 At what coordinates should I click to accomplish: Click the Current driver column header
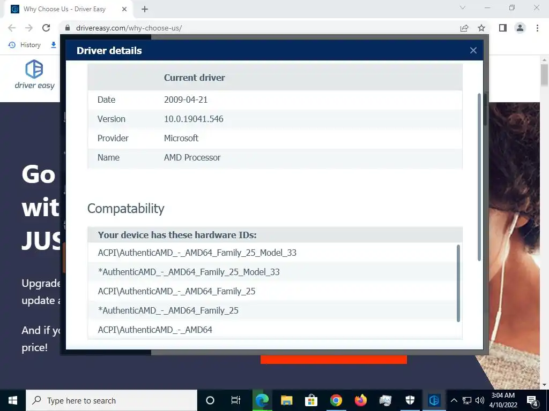pos(194,78)
